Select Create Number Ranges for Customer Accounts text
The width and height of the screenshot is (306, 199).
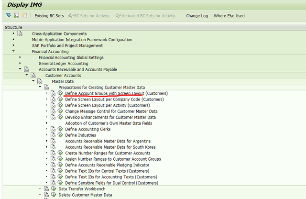108,153
